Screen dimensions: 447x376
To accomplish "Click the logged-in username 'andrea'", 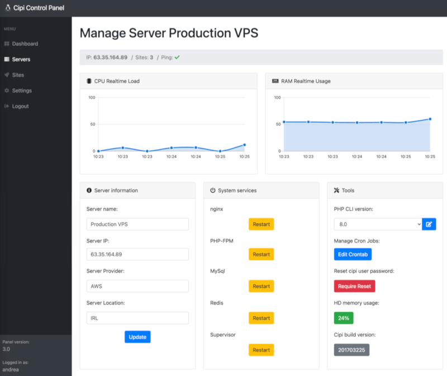I will pos(11,369).
